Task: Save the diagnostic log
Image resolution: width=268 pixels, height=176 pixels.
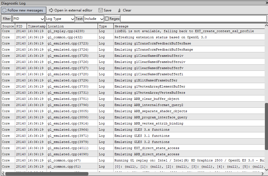Action: click(x=105, y=10)
